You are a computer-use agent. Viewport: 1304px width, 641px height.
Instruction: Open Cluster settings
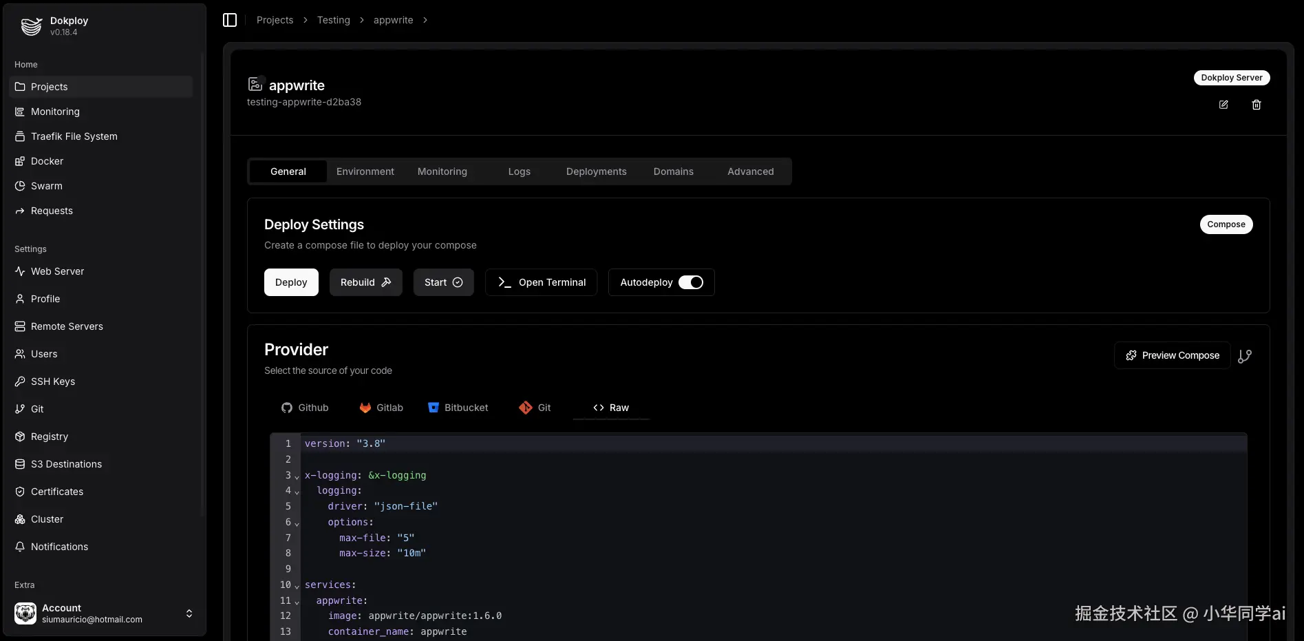click(101, 519)
